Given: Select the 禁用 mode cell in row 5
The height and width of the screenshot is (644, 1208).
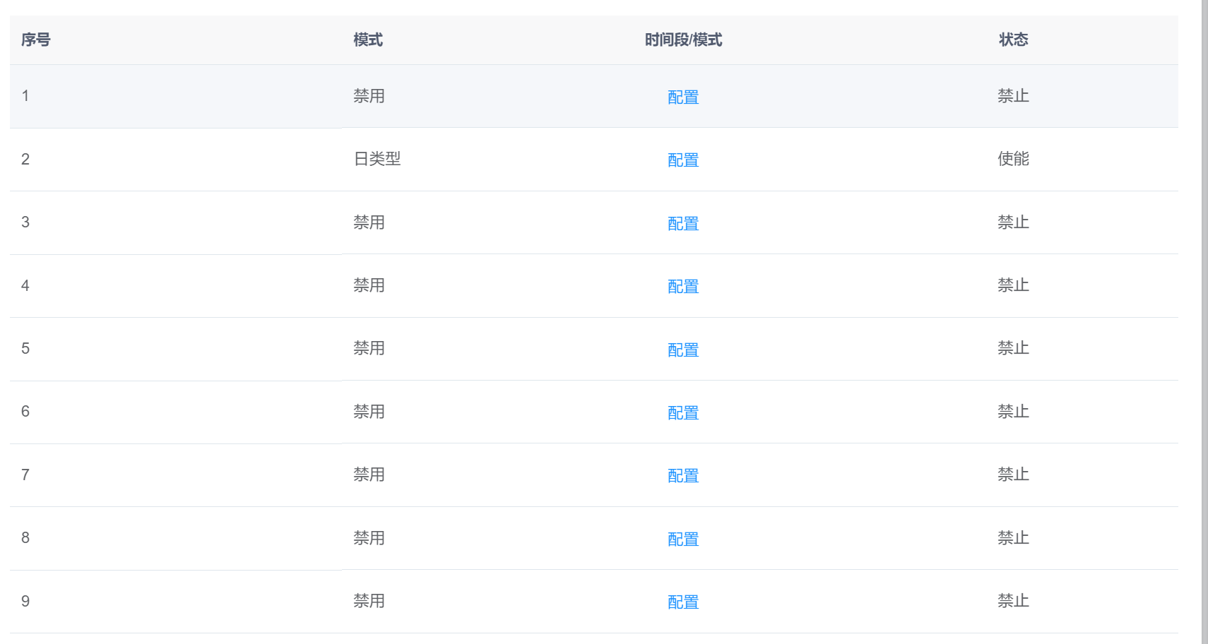Looking at the screenshot, I should 369,348.
